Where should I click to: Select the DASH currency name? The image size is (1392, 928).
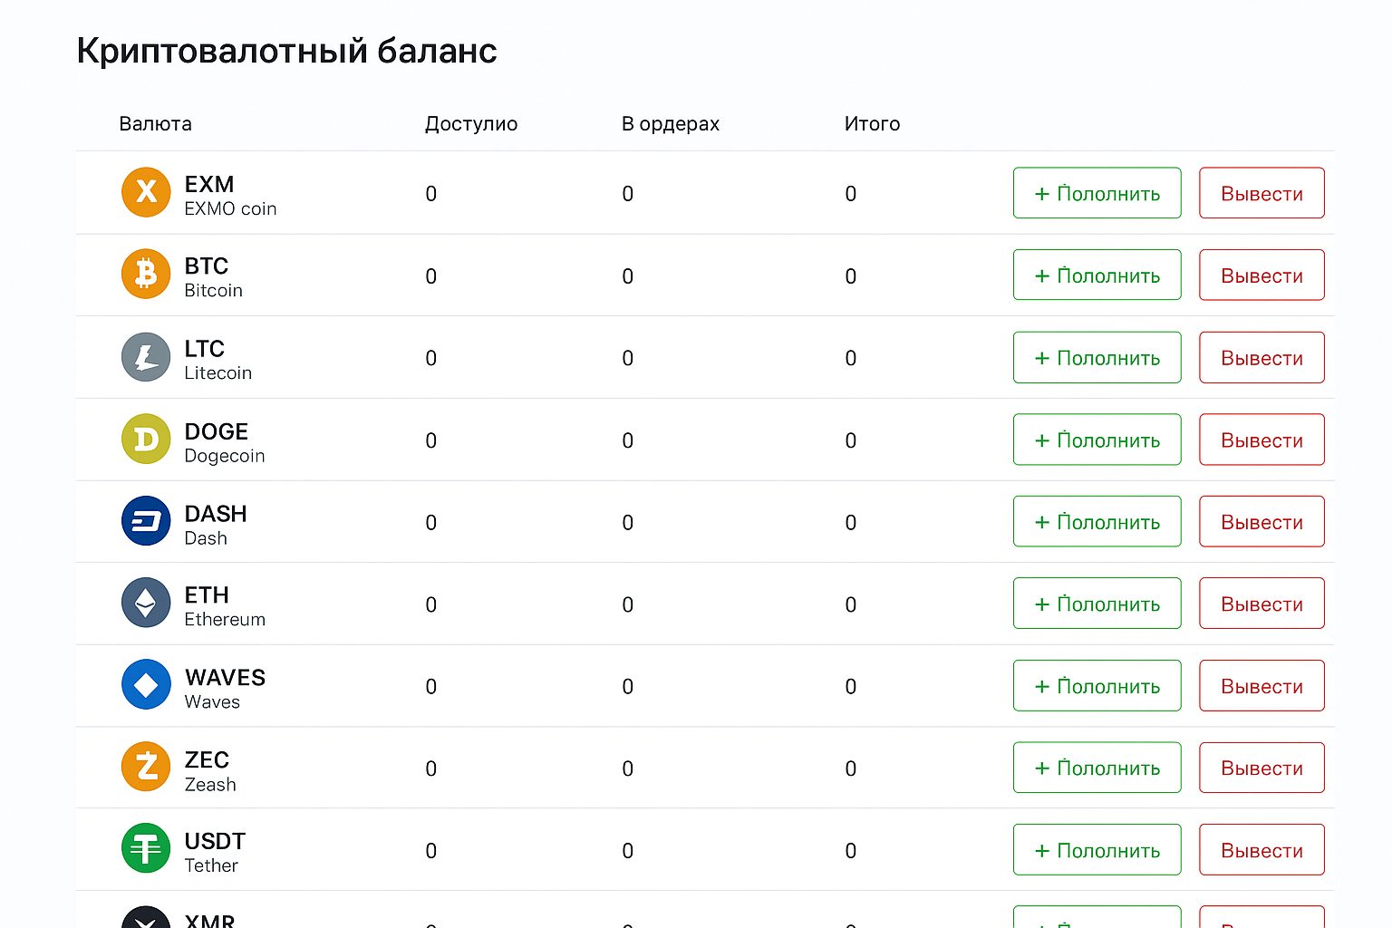[x=216, y=514]
